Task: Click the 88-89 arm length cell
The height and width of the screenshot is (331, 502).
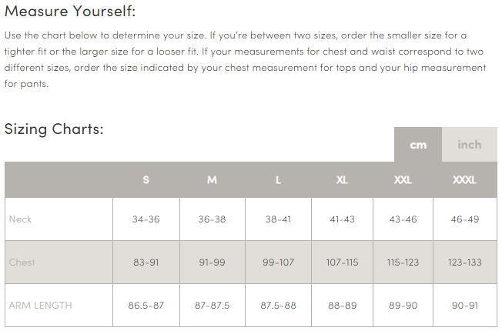Action: (342, 306)
